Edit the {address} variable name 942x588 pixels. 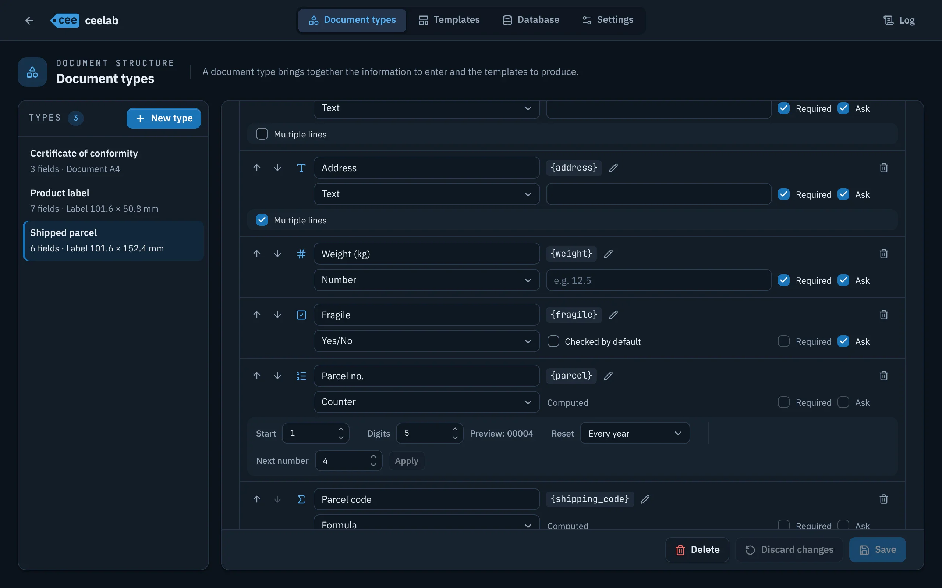(x=613, y=168)
